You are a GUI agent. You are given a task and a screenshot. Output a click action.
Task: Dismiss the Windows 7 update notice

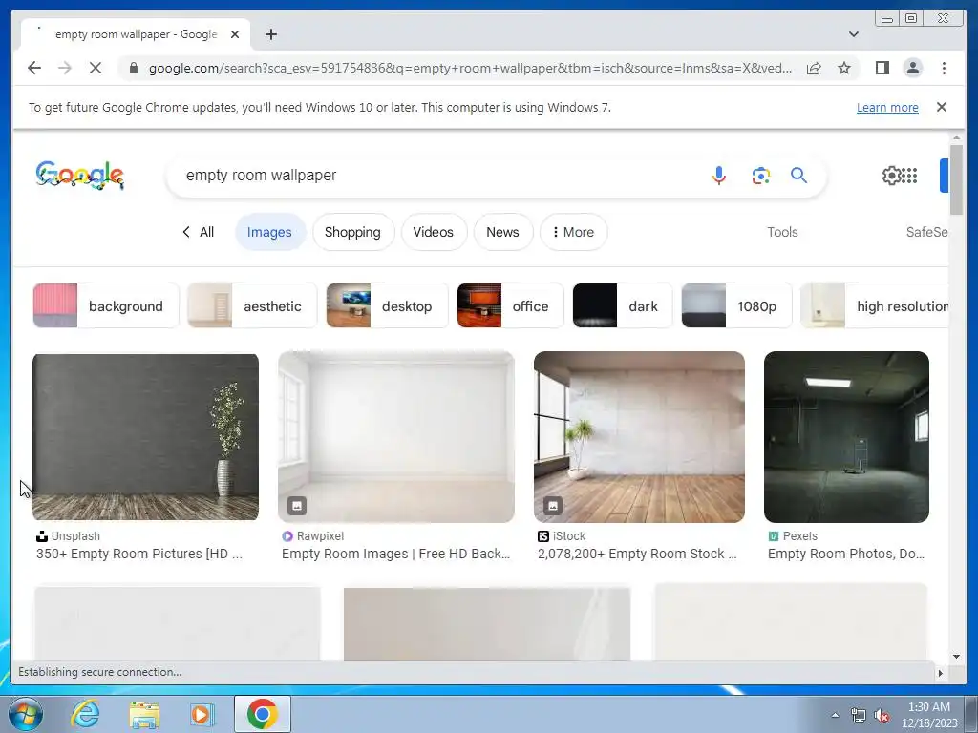pyautogui.click(x=941, y=107)
